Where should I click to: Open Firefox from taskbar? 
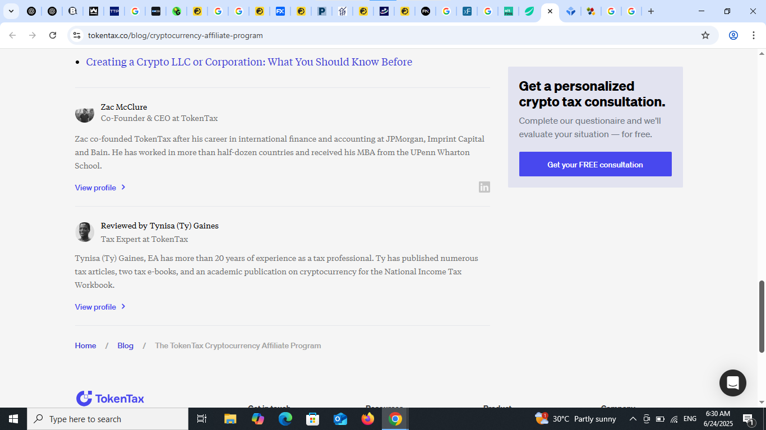(x=368, y=419)
